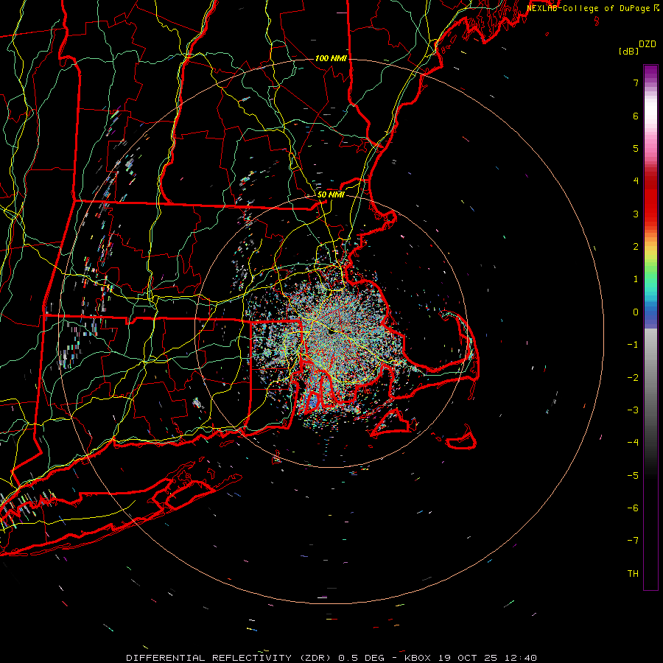Click the 6 value on the color scale
The width and height of the screenshot is (663, 663).
[x=636, y=116]
